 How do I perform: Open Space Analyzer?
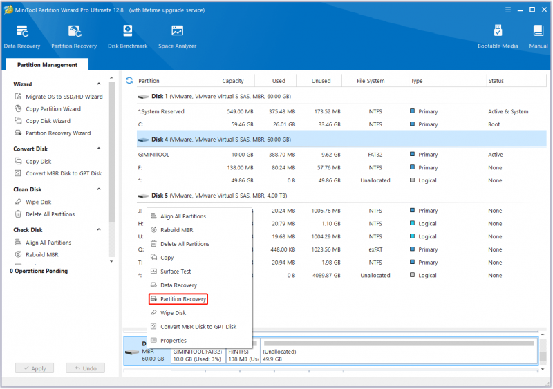click(x=177, y=37)
